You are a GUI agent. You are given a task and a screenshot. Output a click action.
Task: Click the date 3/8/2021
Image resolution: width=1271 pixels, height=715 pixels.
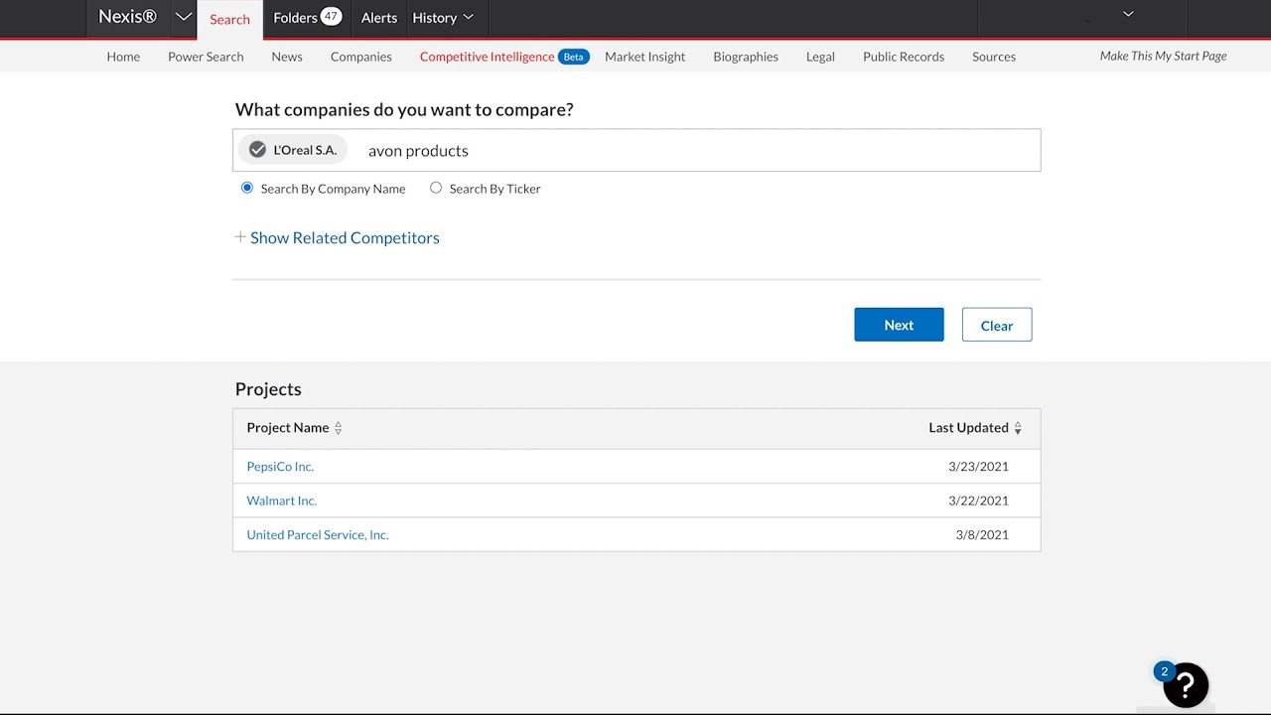pos(982,534)
